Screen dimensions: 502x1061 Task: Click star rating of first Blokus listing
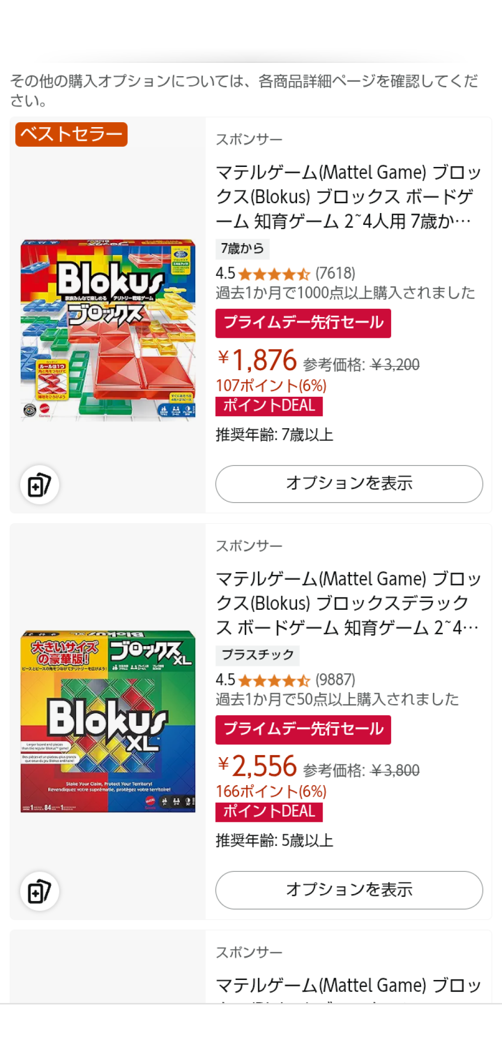pyautogui.click(x=275, y=273)
